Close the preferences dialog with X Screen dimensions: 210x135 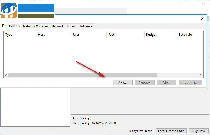tap(203, 18)
